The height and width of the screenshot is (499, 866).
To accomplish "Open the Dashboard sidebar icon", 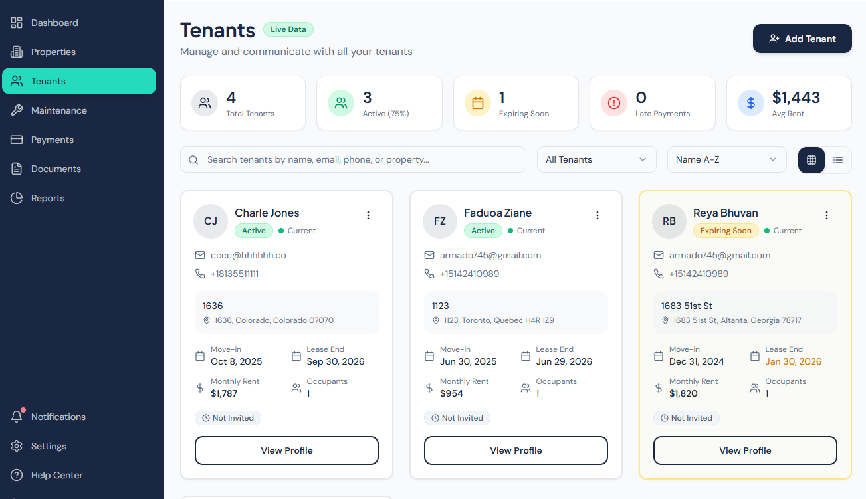I will pyautogui.click(x=53, y=22).
